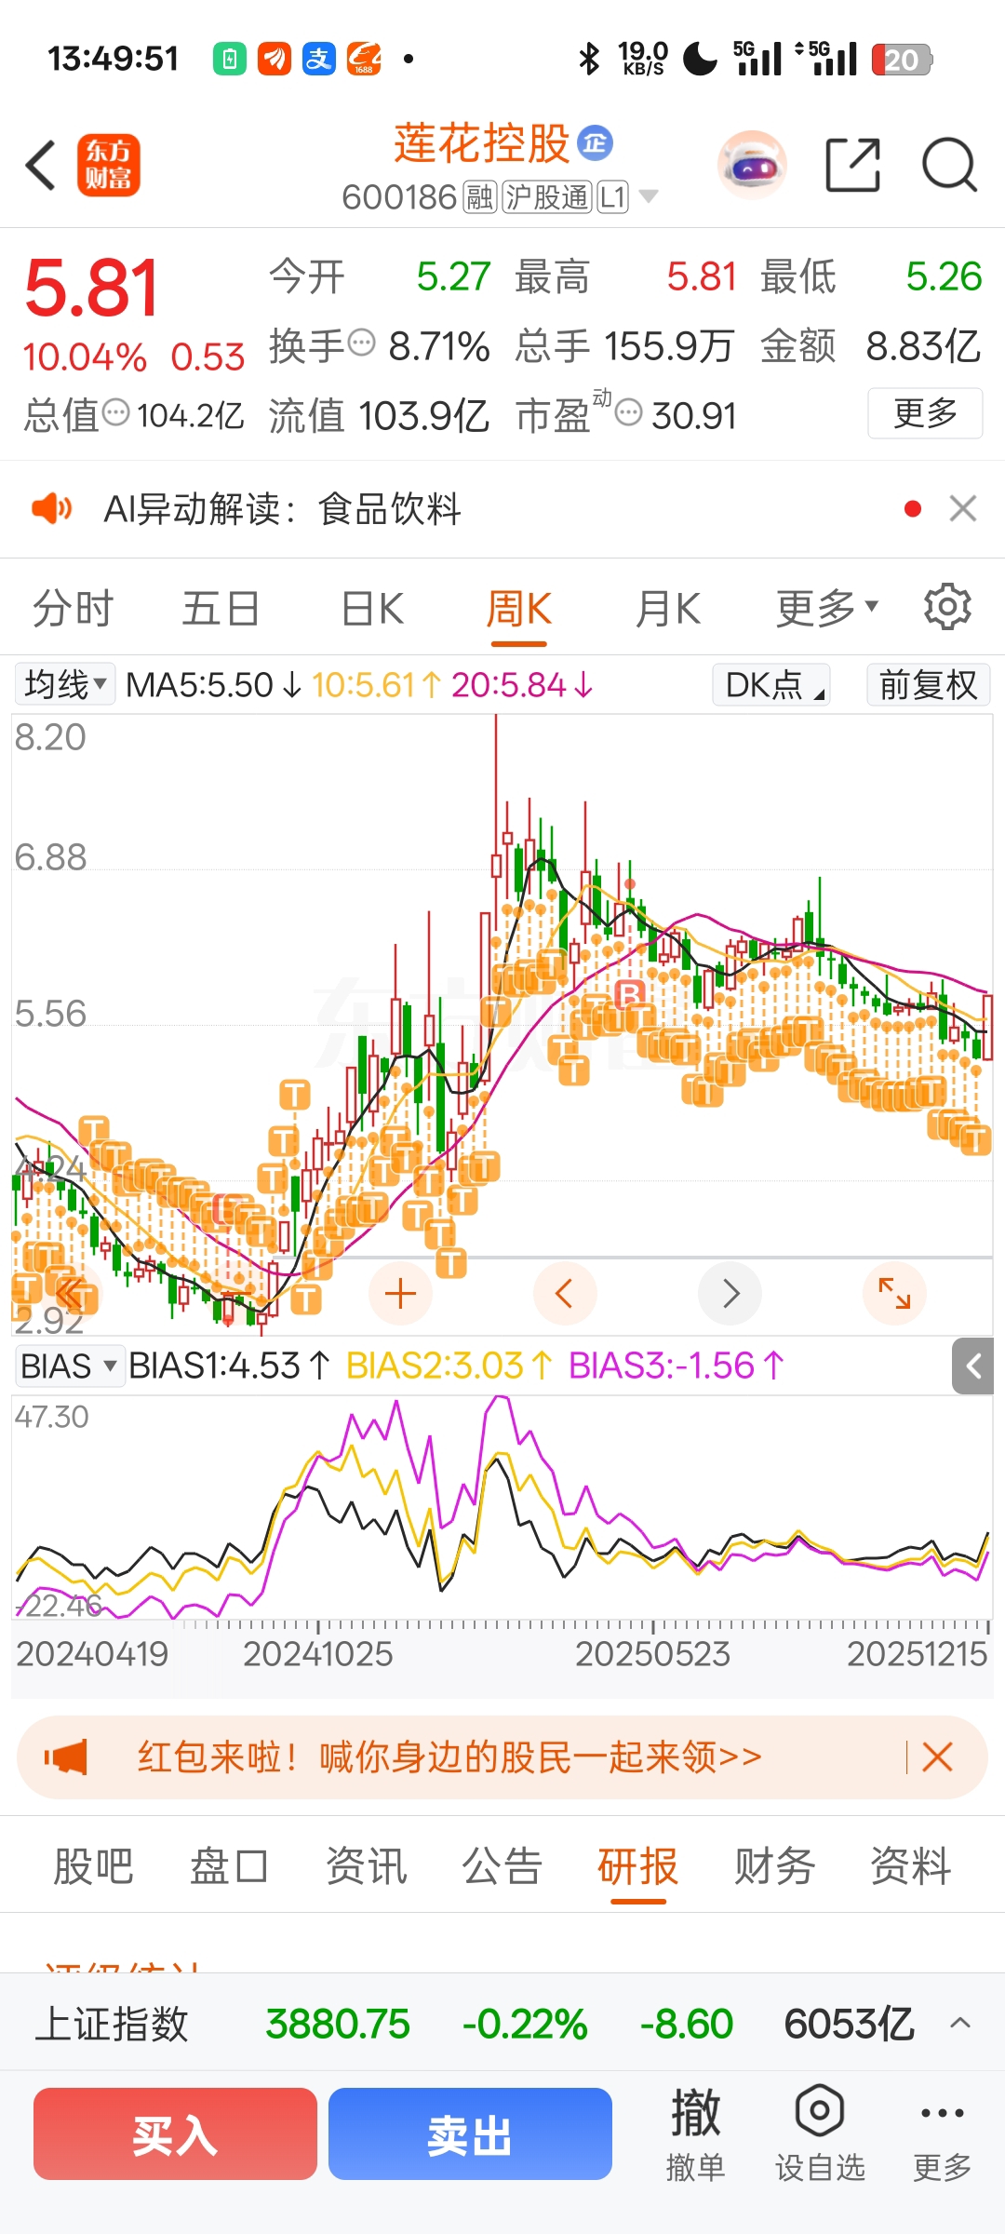
Task: Expand stock code dropdown triangle
Action: (649, 196)
